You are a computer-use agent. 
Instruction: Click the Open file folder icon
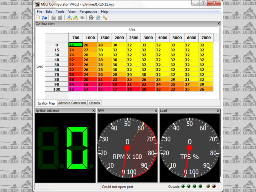click(x=45, y=18)
